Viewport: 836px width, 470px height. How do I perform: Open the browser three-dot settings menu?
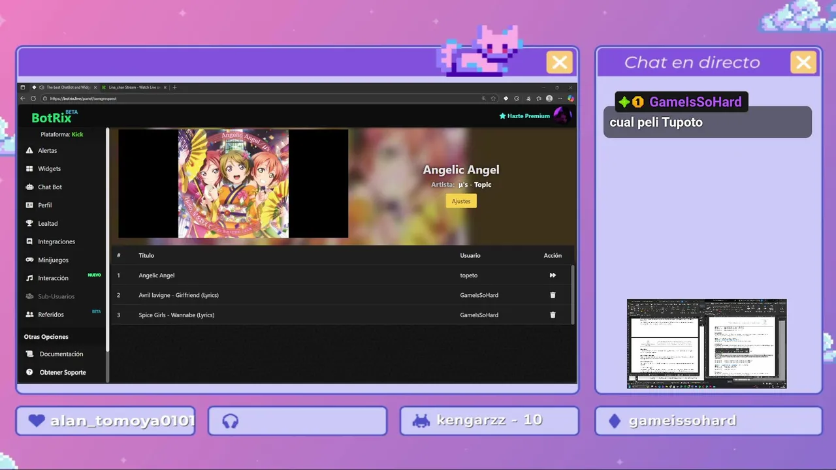[x=560, y=99]
